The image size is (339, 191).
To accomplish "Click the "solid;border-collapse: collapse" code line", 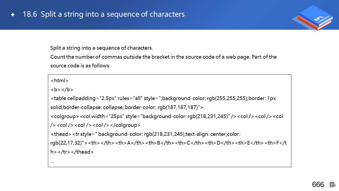I will pyautogui.click(x=127, y=107).
